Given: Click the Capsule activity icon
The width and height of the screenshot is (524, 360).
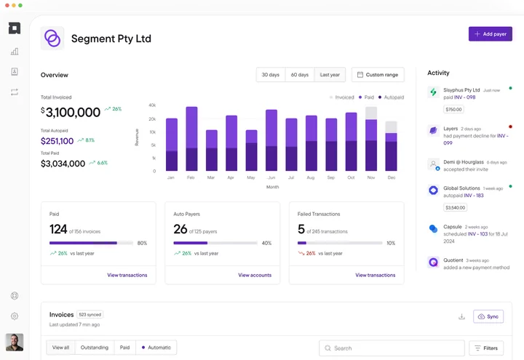Looking at the screenshot, I should (x=434, y=229).
